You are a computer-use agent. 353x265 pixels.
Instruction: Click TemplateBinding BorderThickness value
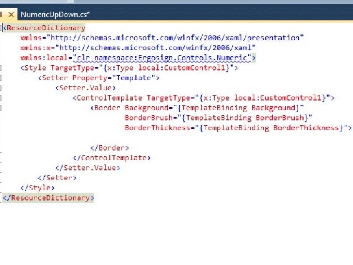pyautogui.click(x=271, y=128)
